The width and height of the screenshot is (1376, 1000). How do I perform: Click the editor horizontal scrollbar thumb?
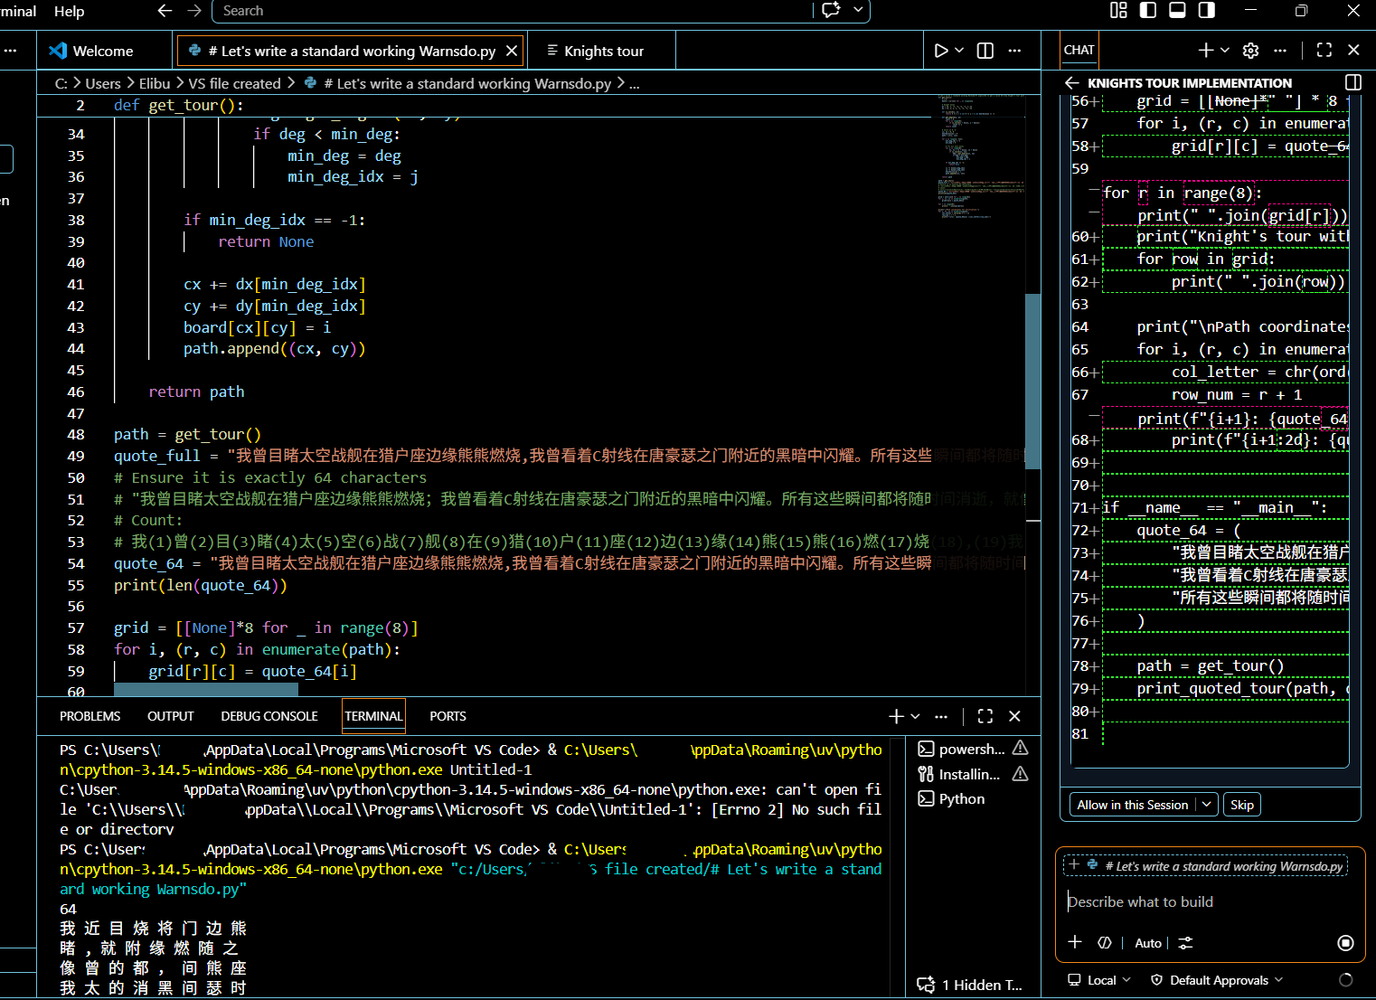point(206,690)
